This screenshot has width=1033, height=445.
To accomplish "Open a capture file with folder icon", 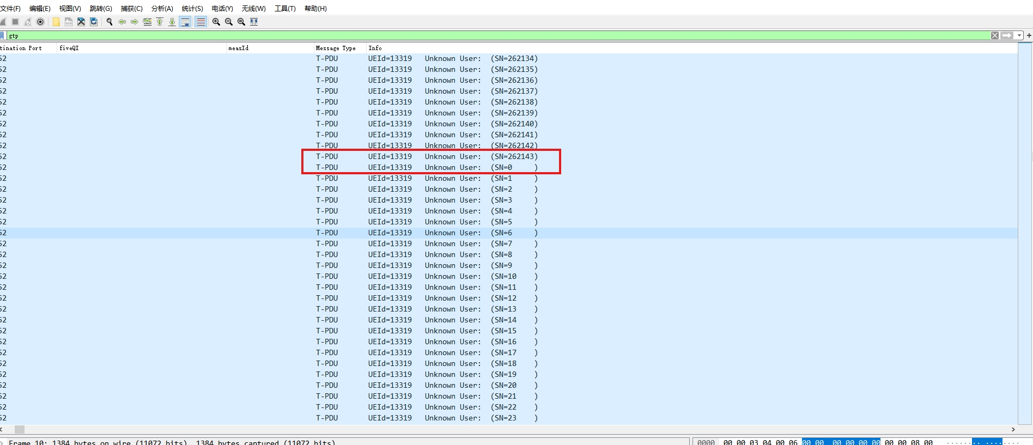I will pyautogui.click(x=56, y=22).
